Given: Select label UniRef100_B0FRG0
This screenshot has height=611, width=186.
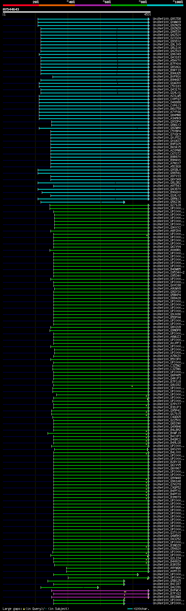Looking at the screenshot, I should pyautogui.click(x=167, y=77).
